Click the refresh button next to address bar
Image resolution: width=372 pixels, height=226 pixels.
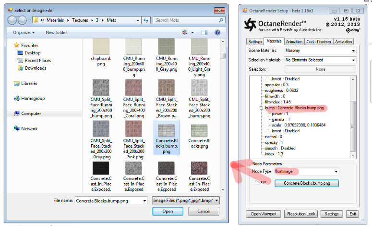(x=146, y=21)
